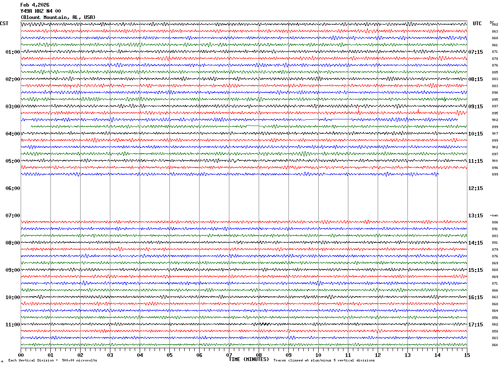Click the DC offset value "878"
The image size is (500, 366).
(x=495, y=59)
